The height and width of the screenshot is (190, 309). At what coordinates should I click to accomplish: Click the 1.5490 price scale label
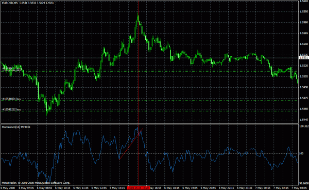pos(304,87)
